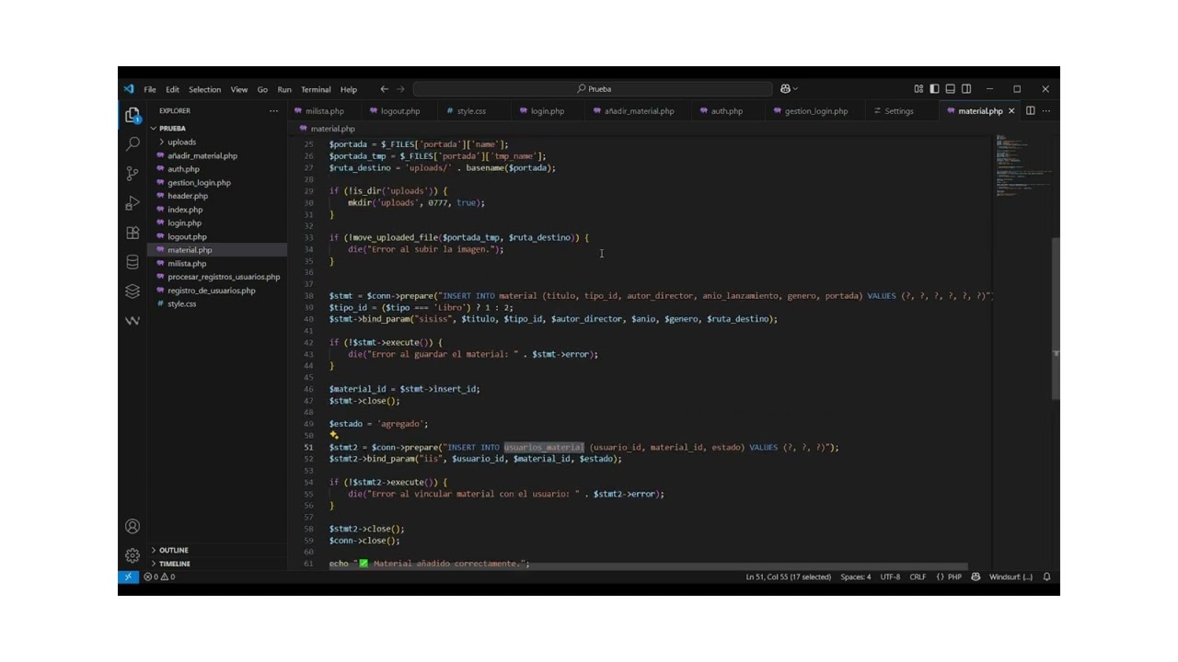Toggle the bottom Panel
The width and height of the screenshot is (1178, 662).
pyautogui.click(x=950, y=89)
